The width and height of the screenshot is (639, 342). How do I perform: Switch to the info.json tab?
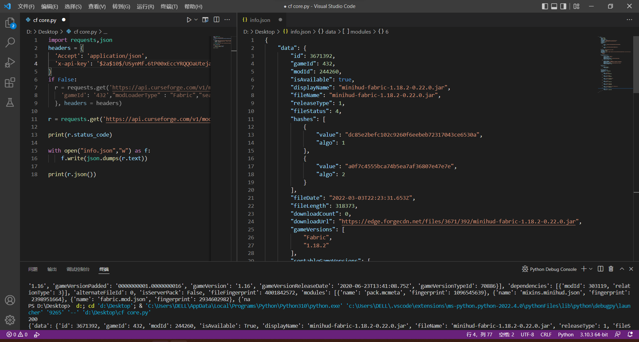(259, 20)
